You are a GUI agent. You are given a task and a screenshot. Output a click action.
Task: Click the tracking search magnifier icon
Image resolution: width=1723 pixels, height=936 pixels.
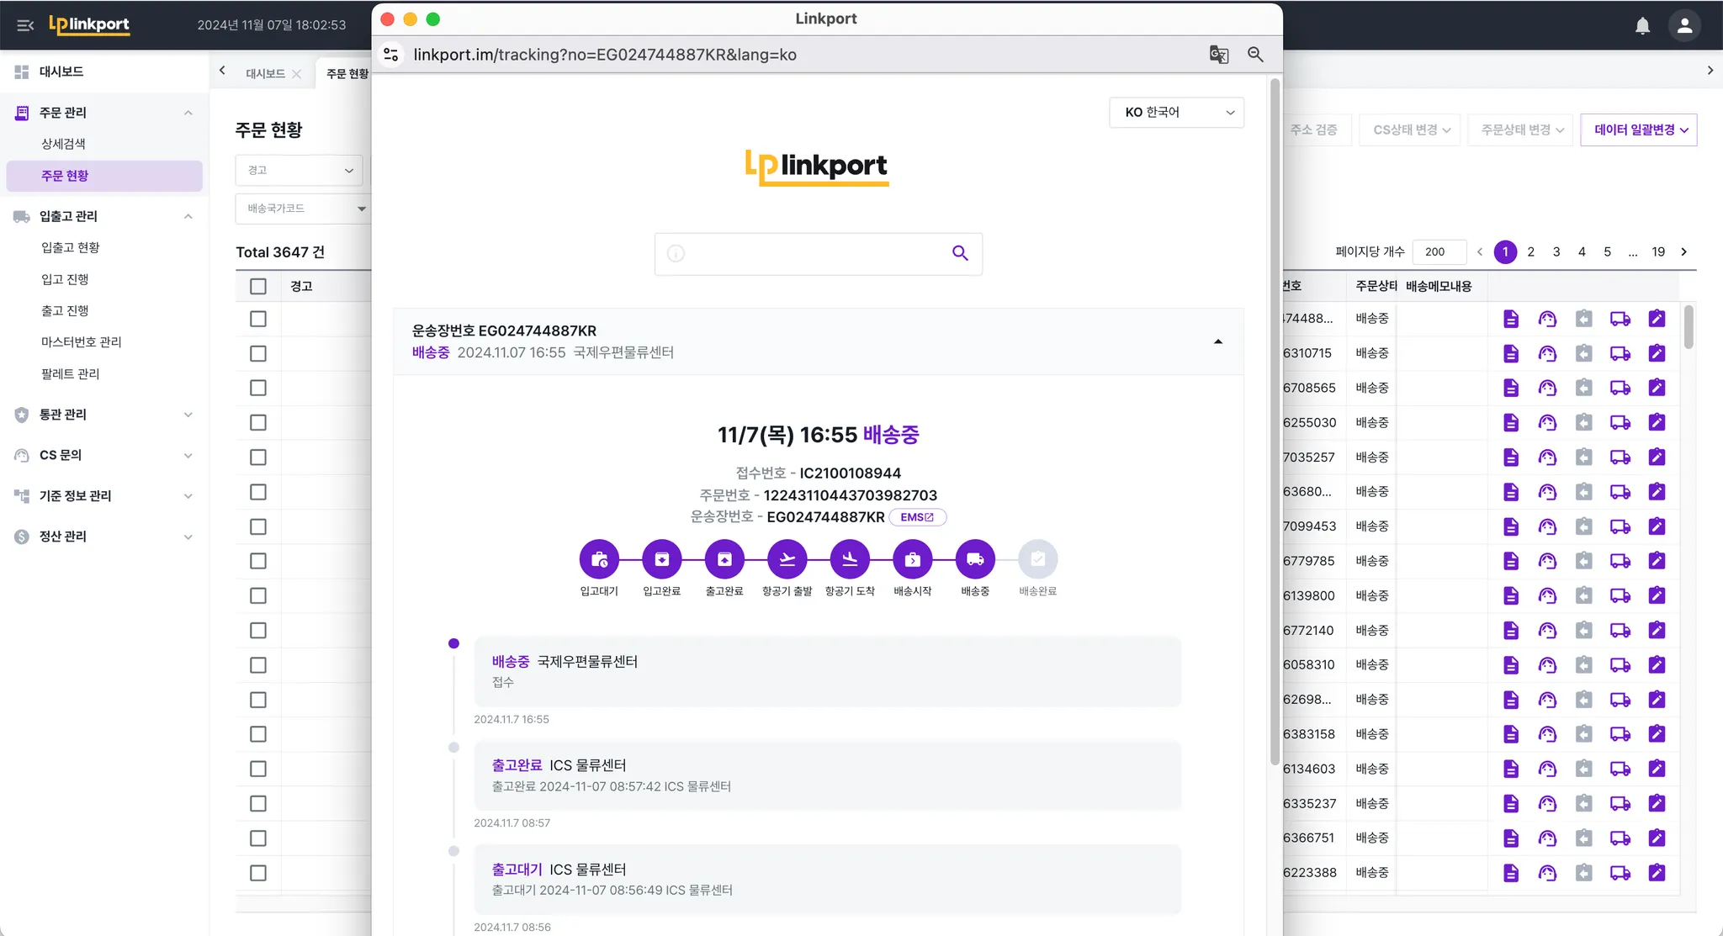[x=960, y=253]
